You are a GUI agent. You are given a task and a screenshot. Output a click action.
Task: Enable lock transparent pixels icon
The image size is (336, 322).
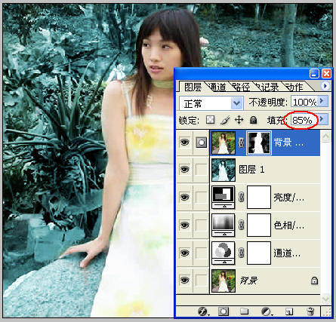pos(210,120)
